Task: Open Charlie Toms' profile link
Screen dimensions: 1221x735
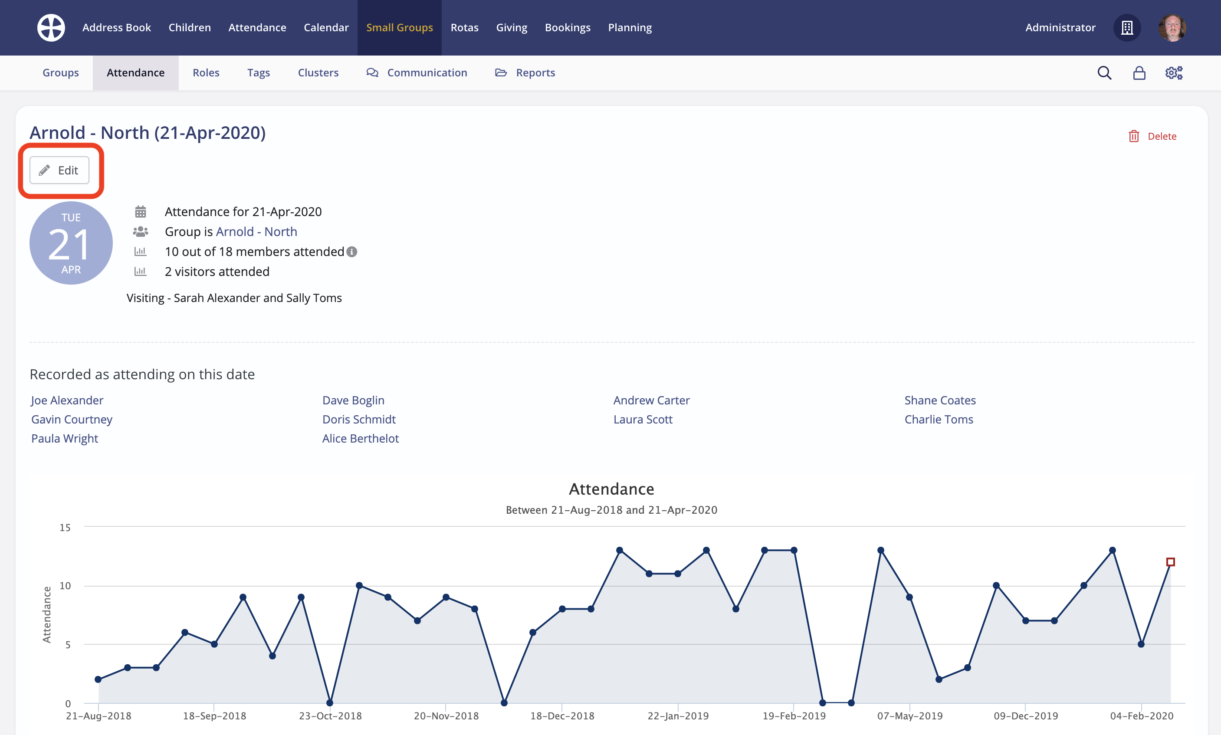Action: coord(938,420)
